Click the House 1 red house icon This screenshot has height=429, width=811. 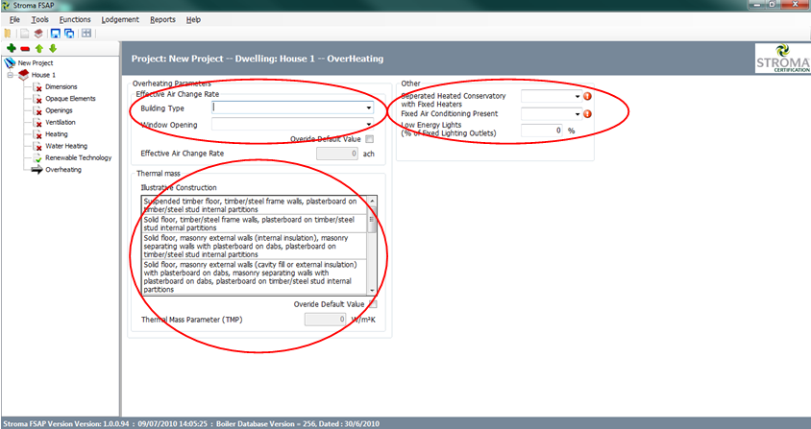(x=23, y=75)
